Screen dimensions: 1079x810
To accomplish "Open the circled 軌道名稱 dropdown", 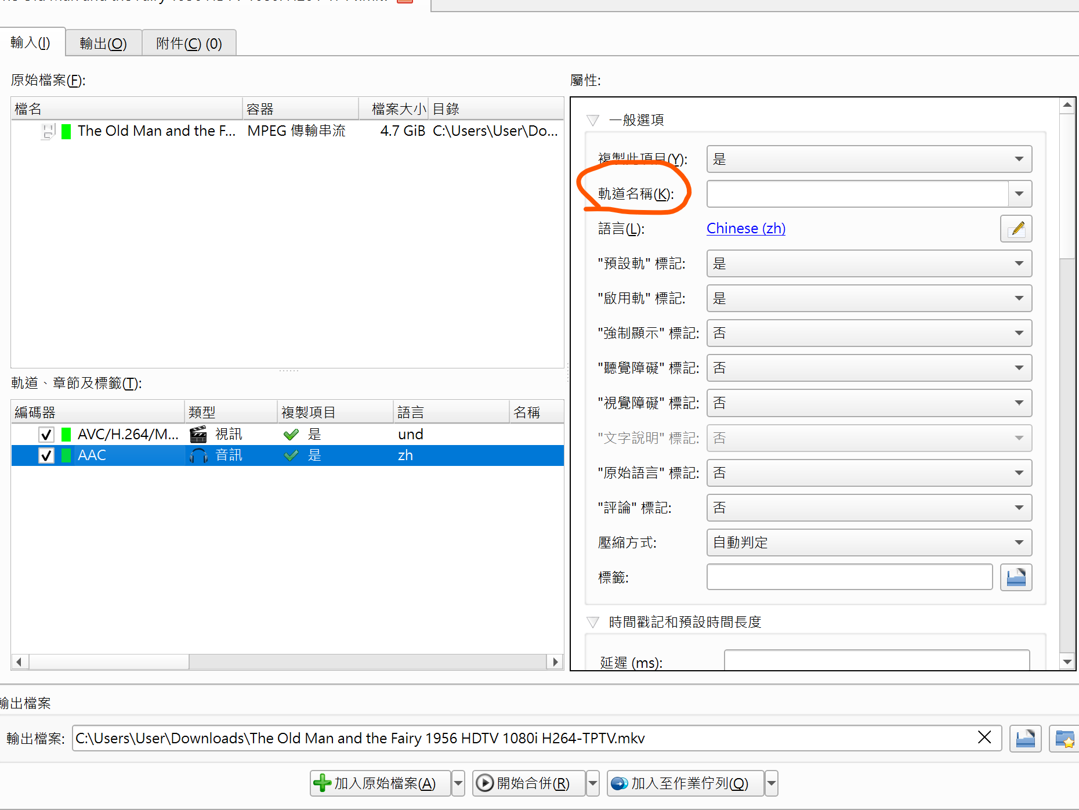I will point(1019,194).
